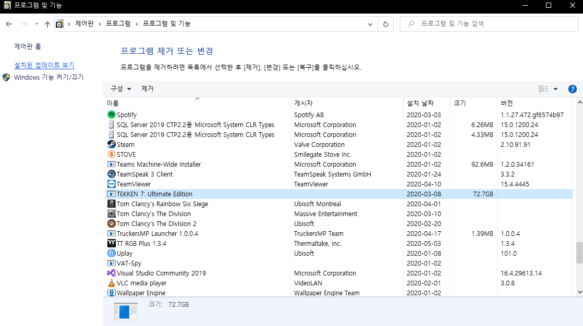Click the TruckersMP Launcher icon
Screen dimensions: 583x326
(111, 233)
